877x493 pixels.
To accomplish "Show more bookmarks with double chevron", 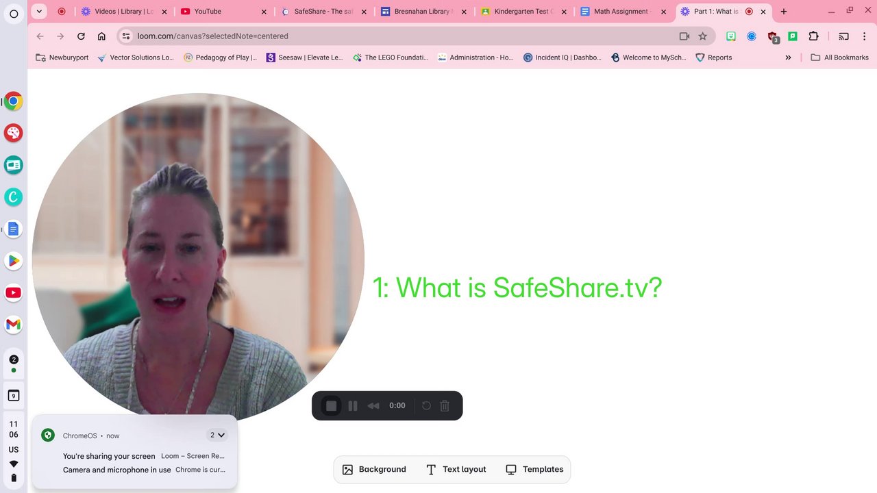I will click(788, 58).
